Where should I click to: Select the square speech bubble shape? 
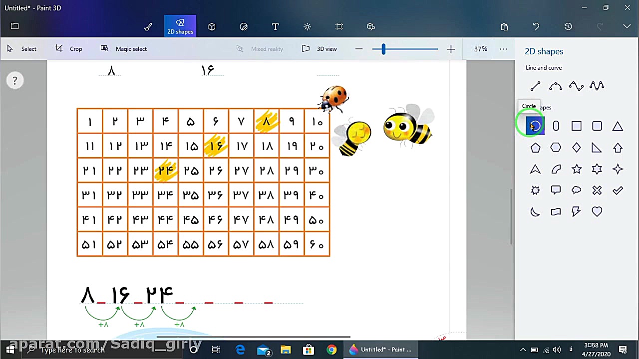(x=556, y=190)
